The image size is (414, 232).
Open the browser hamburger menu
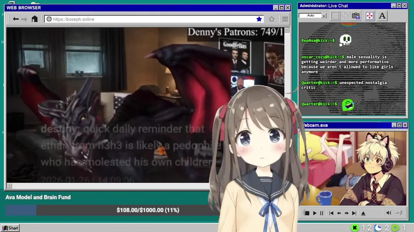(285, 19)
